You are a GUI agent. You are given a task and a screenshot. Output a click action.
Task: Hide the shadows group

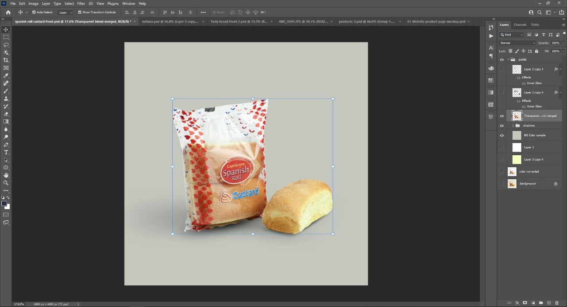click(x=502, y=126)
